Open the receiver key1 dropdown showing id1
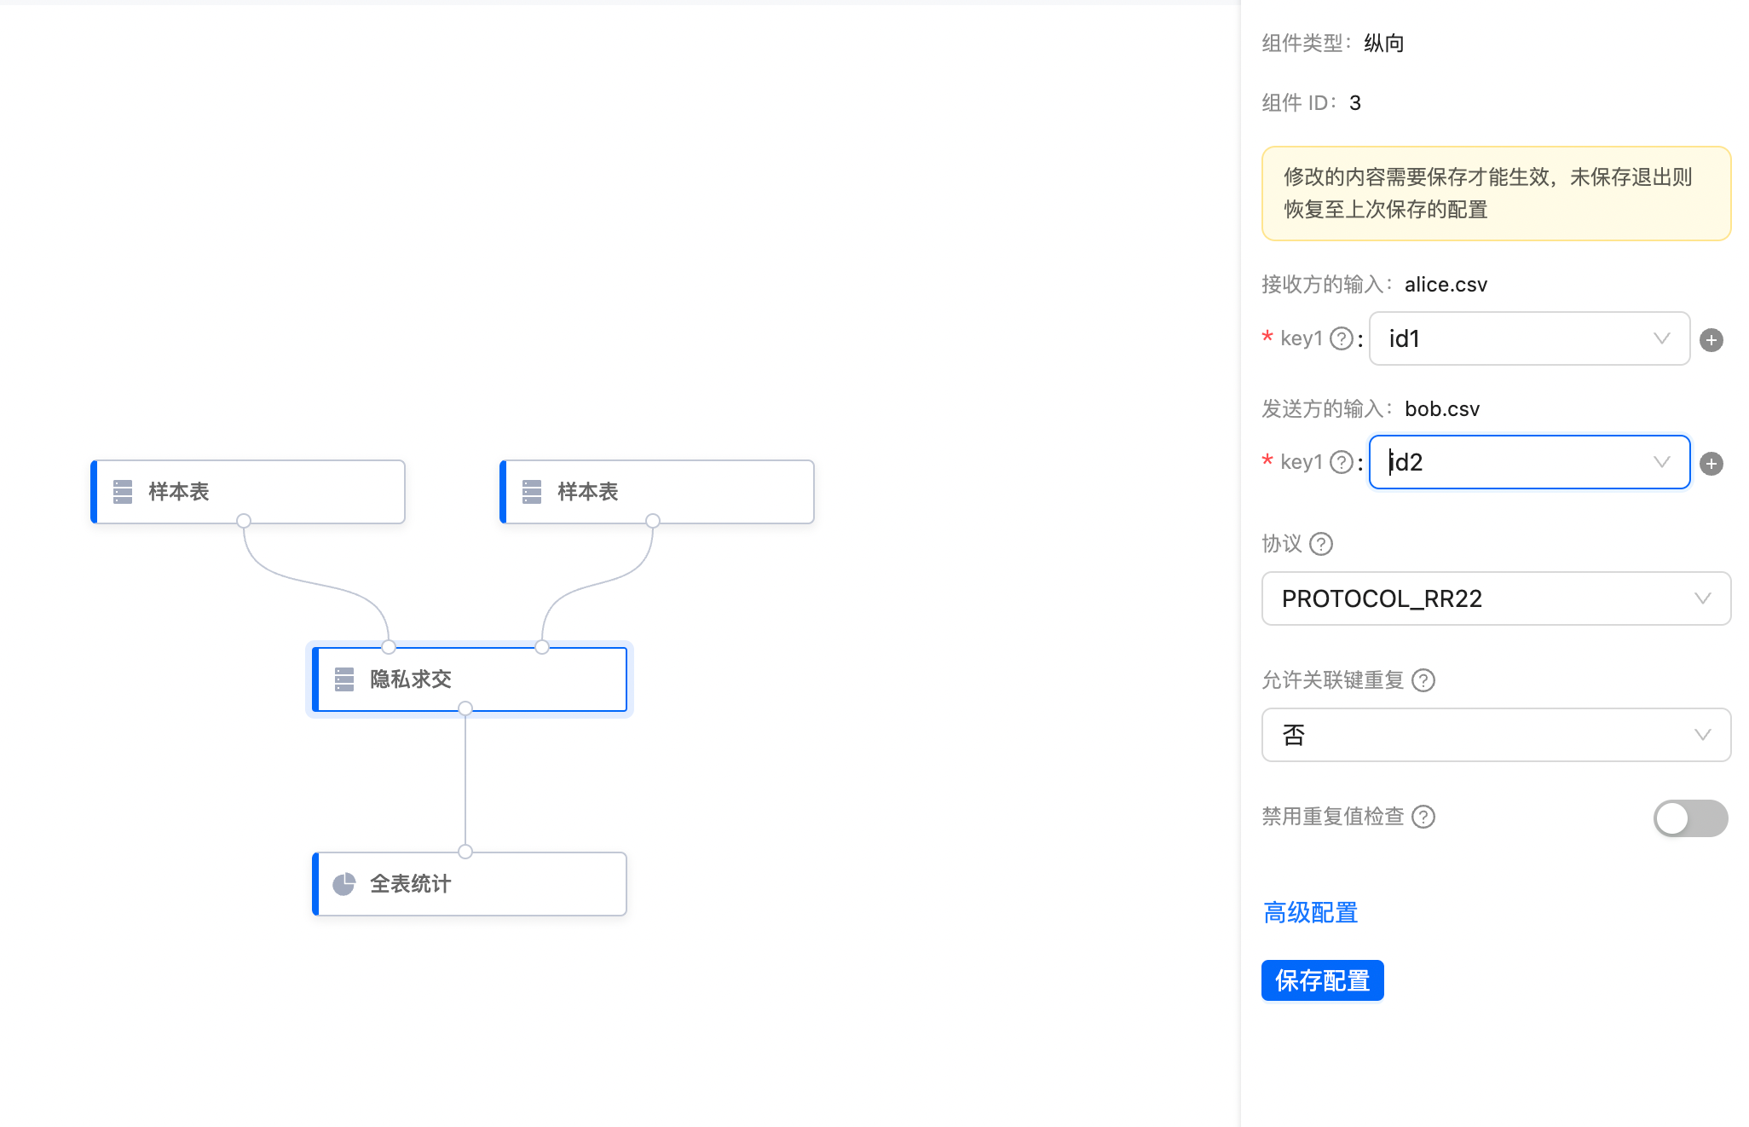Image resolution: width=1749 pixels, height=1127 pixels. 1529,338
